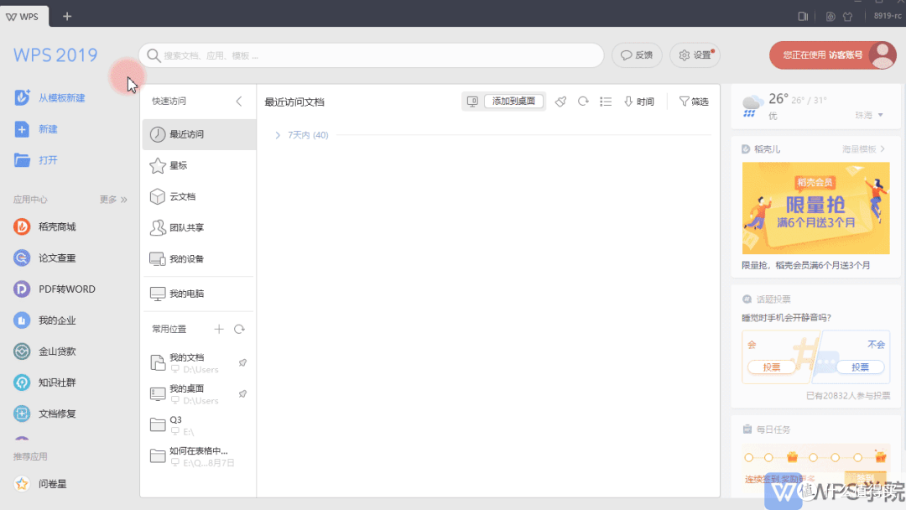Image resolution: width=906 pixels, height=510 pixels.
Task: Open the 限量抢 promotional banner
Action: [815, 208]
